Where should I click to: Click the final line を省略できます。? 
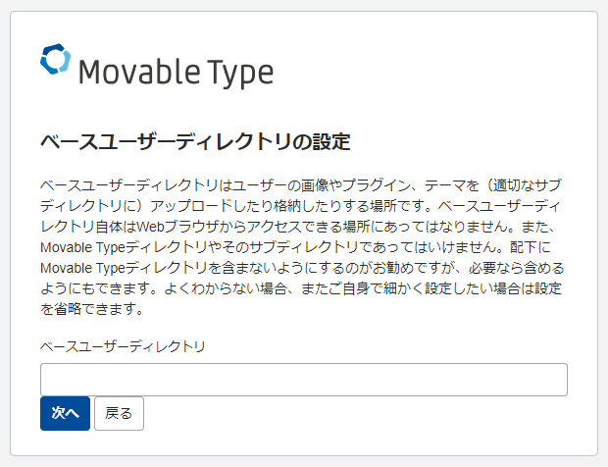pyautogui.click(x=92, y=309)
